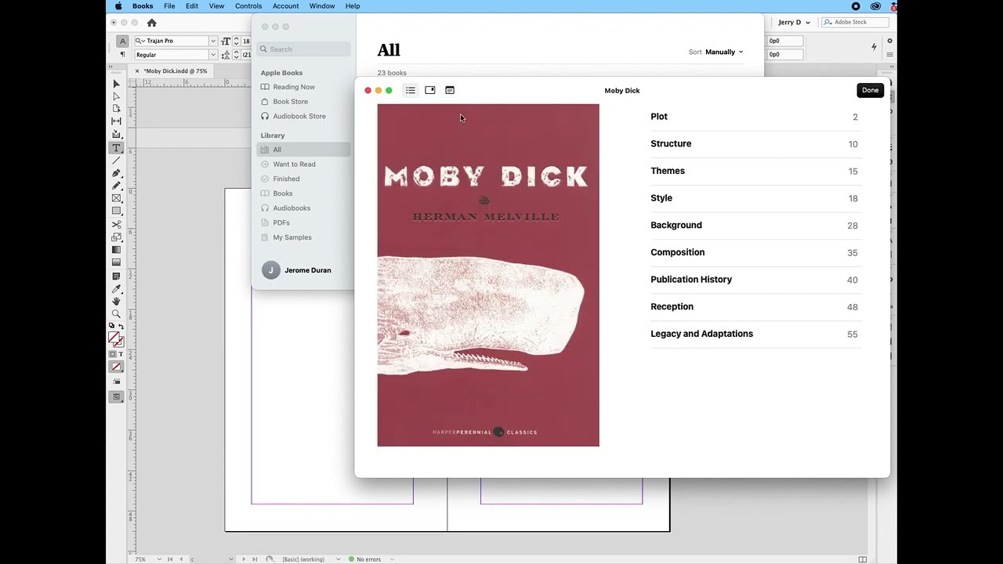Viewport: 1003px width, 564px height.
Task: Click the lightning bolt quick apply icon
Action: 874,47
